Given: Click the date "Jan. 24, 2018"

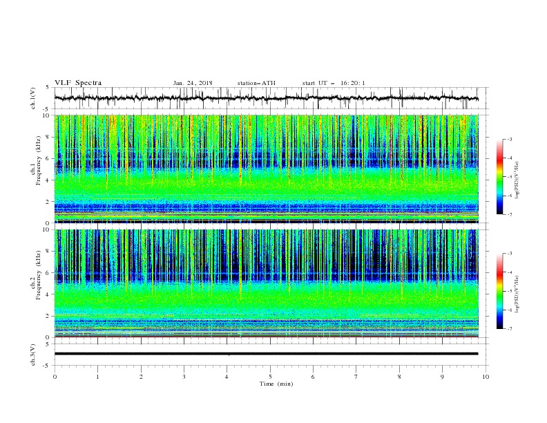Looking at the screenshot, I should 193,83.
